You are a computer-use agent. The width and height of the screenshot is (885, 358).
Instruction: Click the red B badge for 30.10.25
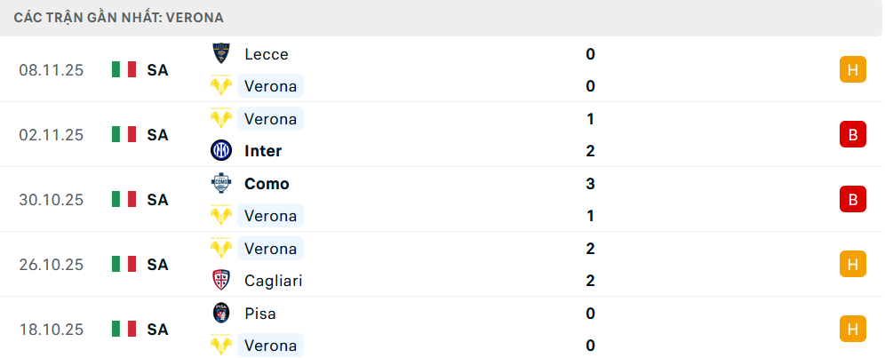[852, 200]
